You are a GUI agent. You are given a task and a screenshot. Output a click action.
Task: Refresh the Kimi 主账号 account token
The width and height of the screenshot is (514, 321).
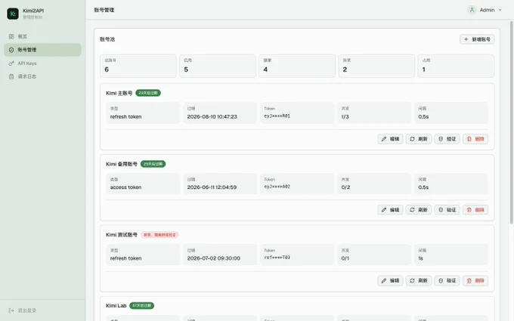419,139
